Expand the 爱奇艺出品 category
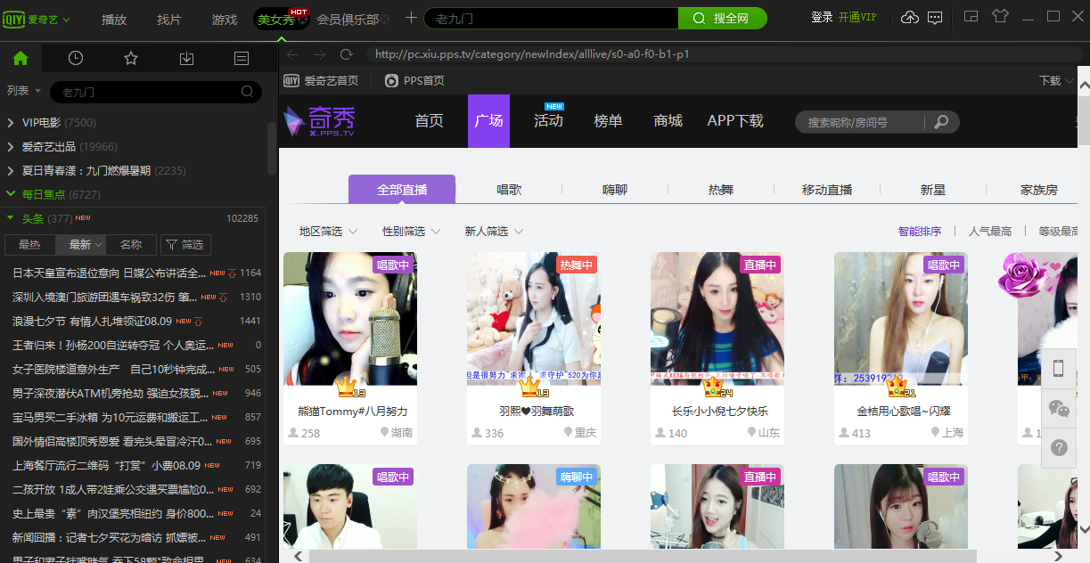 pyautogui.click(x=11, y=147)
